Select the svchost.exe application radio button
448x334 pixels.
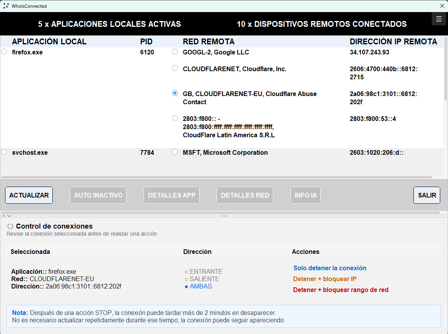point(4,152)
